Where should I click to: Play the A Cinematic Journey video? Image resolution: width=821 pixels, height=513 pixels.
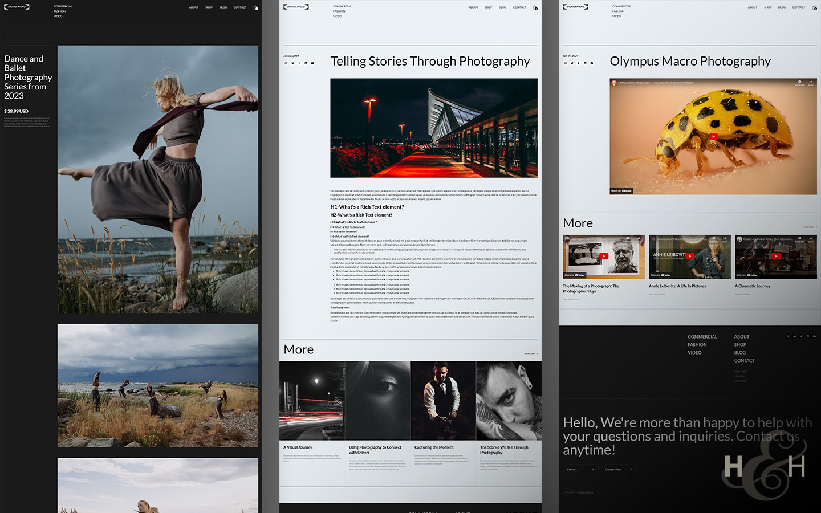click(775, 256)
